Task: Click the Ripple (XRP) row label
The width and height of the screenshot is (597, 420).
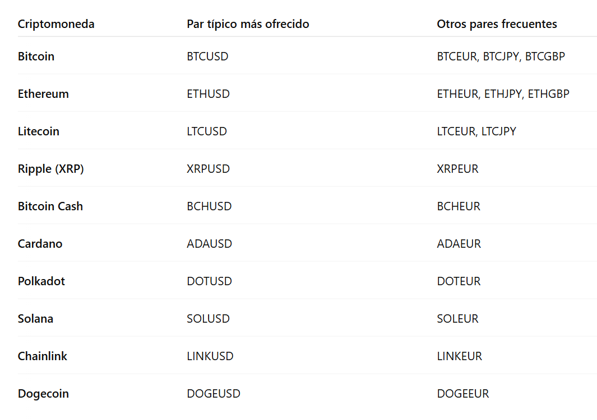Action: (x=50, y=169)
